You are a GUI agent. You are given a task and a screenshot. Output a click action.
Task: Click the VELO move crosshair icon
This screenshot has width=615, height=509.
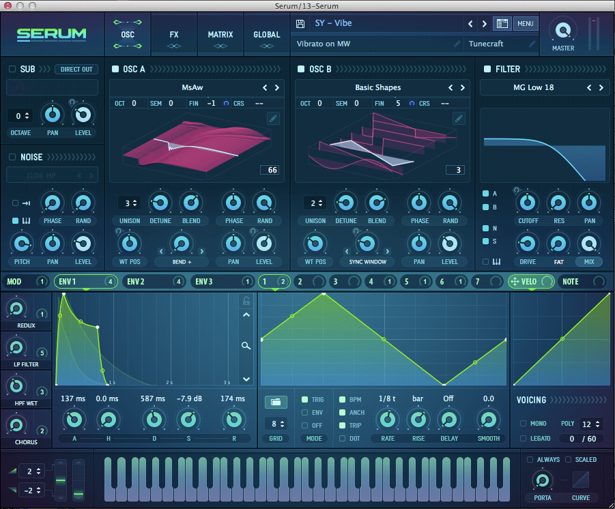pyautogui.click(x=515, y=281)
